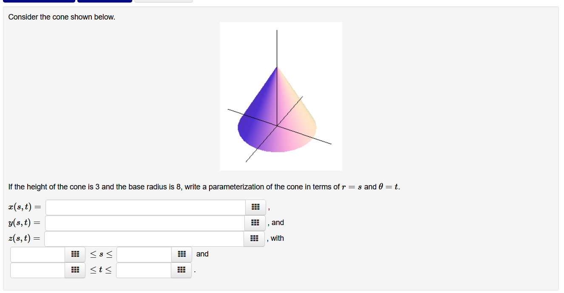The width and height of the screenshot is (564, 293).
Task: Open the math palette for the lower t bound
Action: (75, 270)
